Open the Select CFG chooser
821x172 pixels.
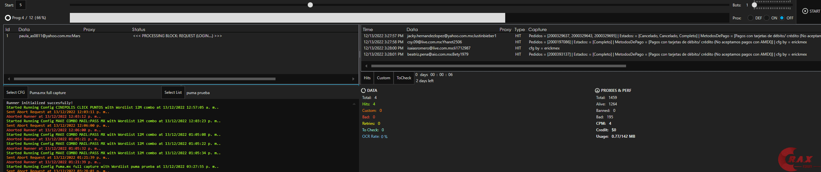pos(16,92)
